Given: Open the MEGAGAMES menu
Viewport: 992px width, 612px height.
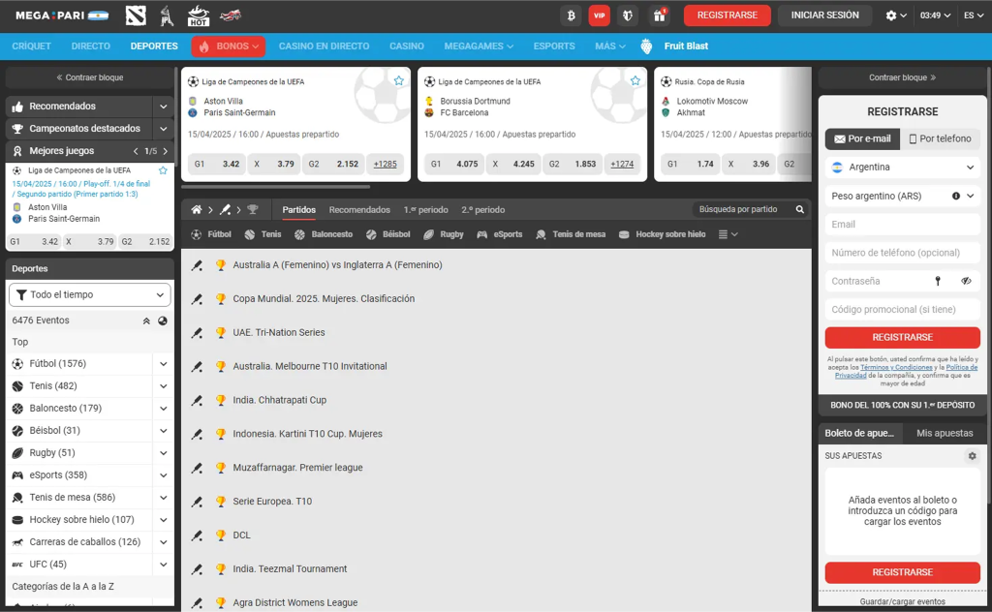Looking at the screenshot, I should (479, 46).
